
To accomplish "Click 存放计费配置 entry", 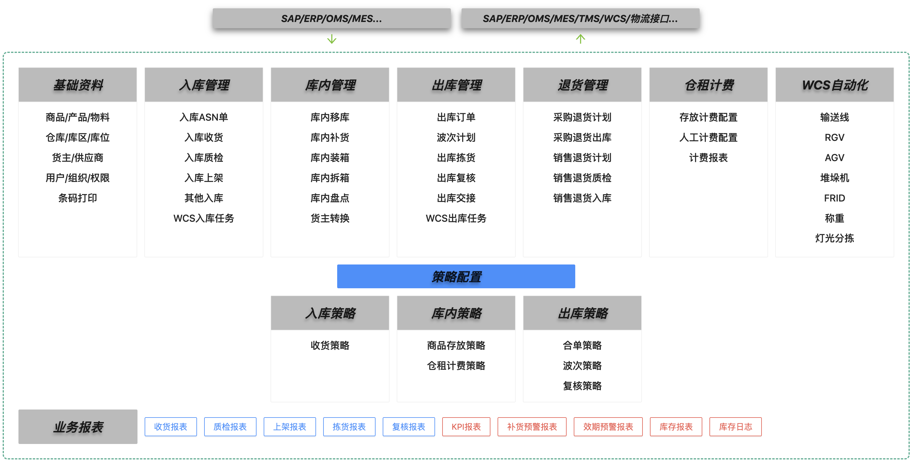I will [x=709, y=117].
